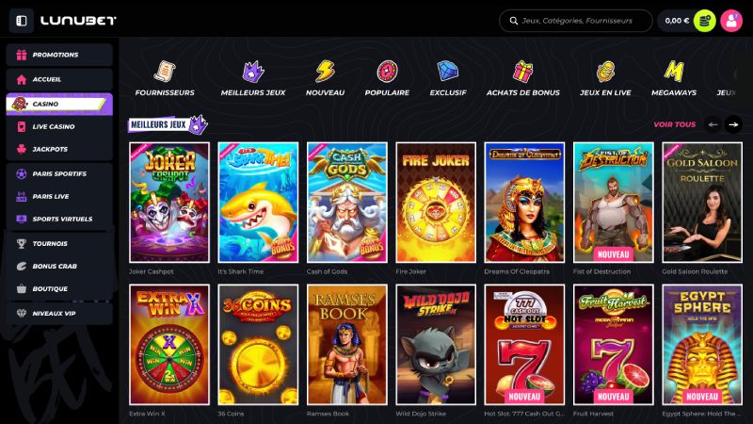The image size is (753, 424).
Task: Click the Voir Tous link
Action: pos(674,124)
